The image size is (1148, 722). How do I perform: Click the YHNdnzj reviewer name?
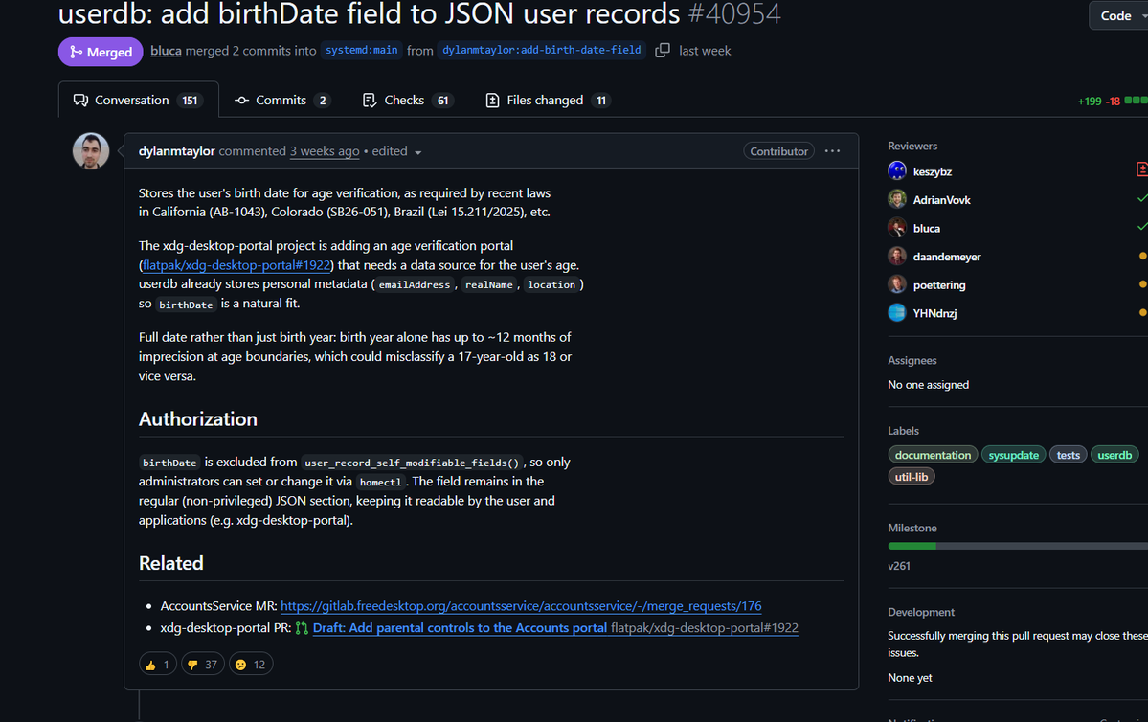pyautogui.click(x=934, y=313)
